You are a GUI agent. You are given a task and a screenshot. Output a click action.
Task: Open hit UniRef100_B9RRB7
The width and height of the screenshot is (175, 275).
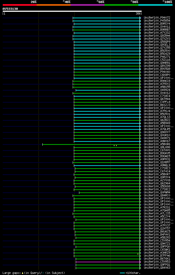tap(157, 30)
